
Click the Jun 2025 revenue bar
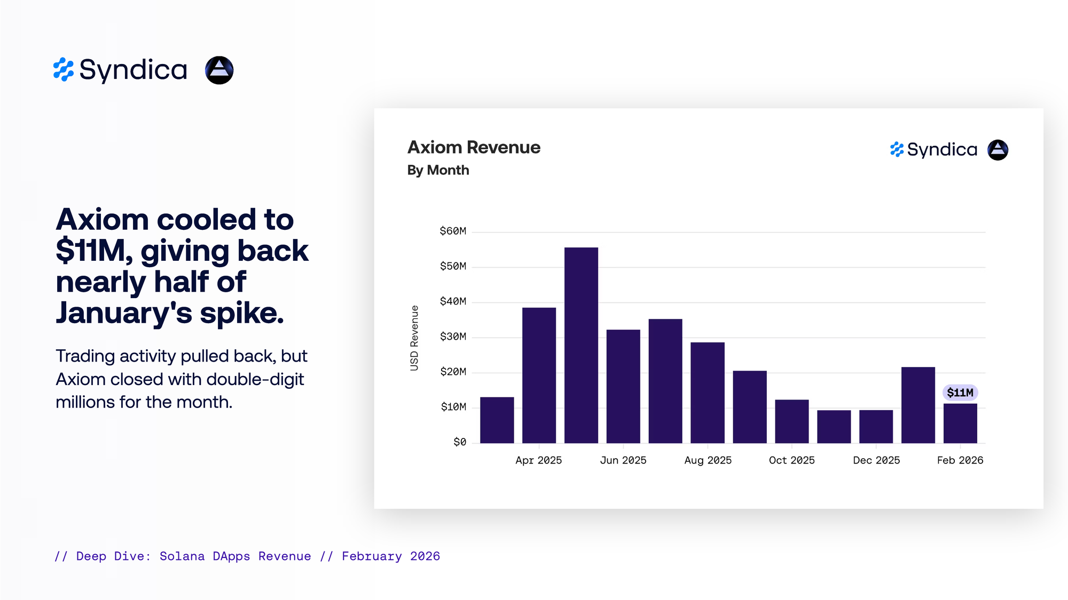coord(623,386)
